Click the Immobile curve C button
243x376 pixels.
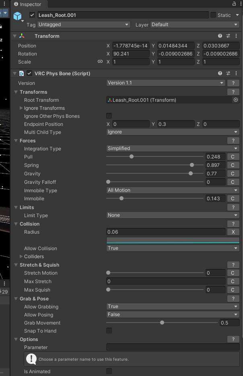pos(233,198)
